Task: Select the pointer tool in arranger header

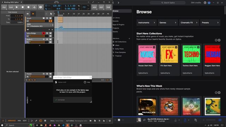Action: click(x=51, y=14)
